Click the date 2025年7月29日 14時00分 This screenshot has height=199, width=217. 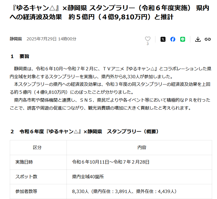[x=51, y=39]
